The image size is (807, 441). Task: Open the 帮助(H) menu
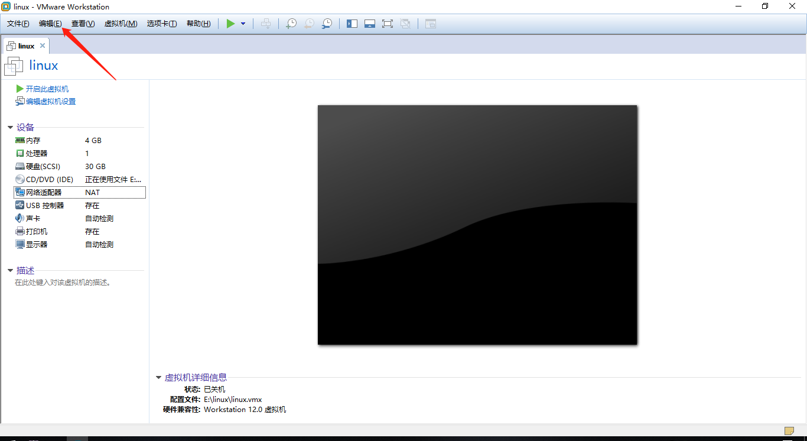(x=199, y=24)
